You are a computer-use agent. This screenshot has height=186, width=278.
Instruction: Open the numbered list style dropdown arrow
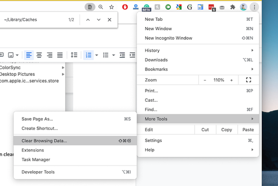[x=96, y=55]
